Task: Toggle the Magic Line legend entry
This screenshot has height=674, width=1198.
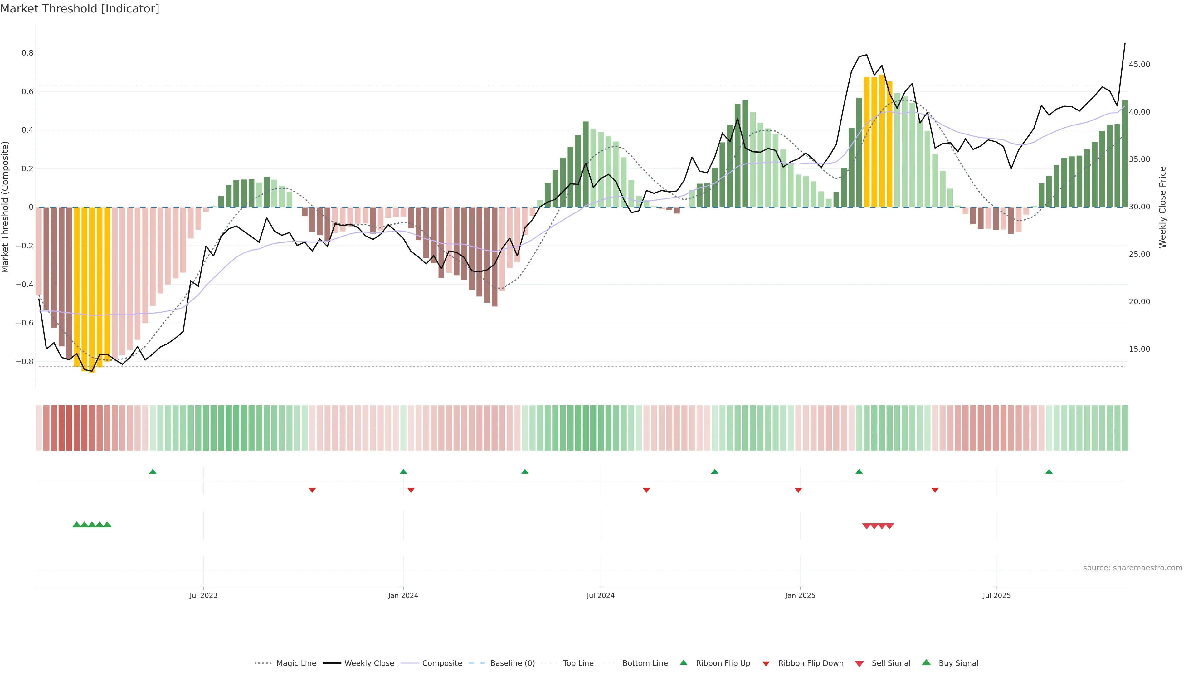Action: (296, 663)
